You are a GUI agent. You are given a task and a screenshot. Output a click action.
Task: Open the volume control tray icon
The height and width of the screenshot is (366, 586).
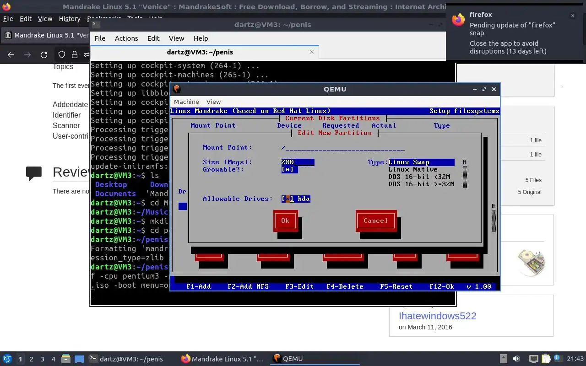516,359
